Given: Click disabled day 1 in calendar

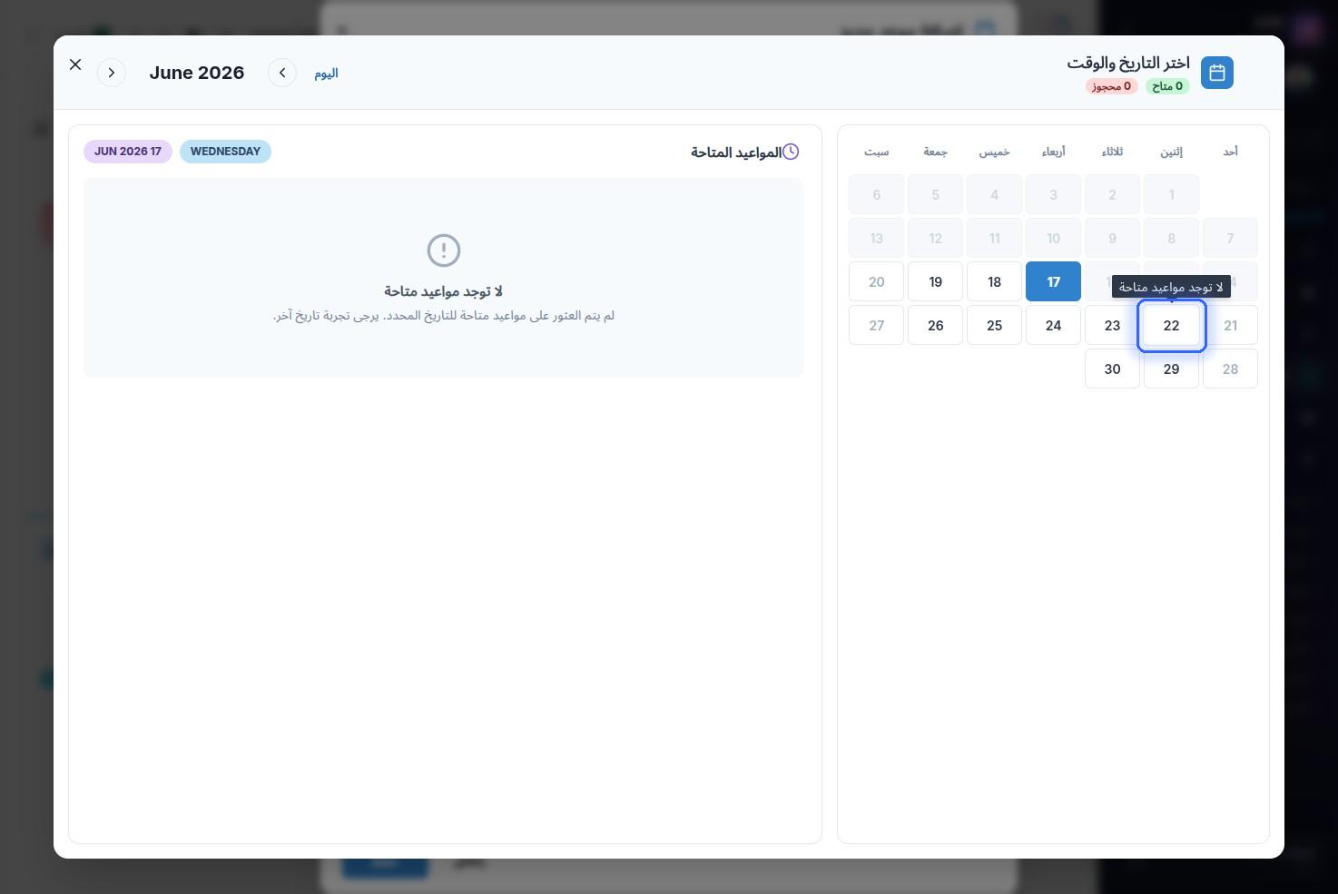Looking at the screenshot, I should pyautogui.click(x=1171, y=194).
